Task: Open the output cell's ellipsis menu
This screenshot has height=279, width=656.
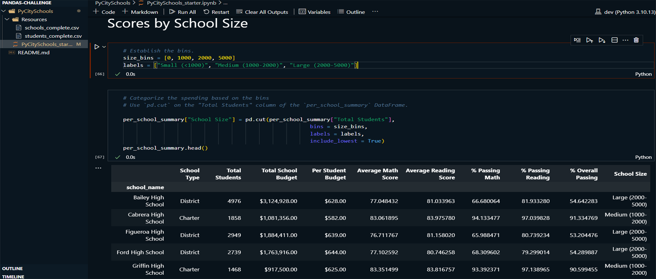Action: click(99, 168)
